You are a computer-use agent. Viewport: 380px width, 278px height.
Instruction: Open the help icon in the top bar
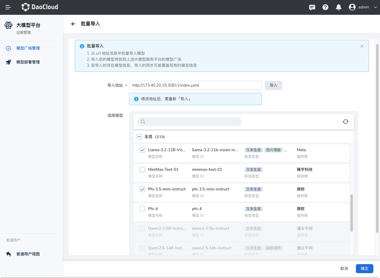tap(325, 7)
